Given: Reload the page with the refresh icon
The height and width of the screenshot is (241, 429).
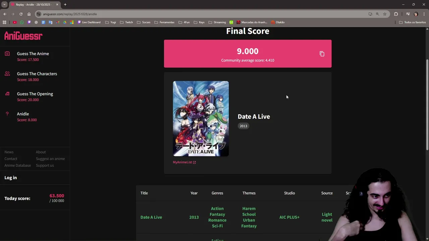Looking at the screenshot, I should click(21, 14).
